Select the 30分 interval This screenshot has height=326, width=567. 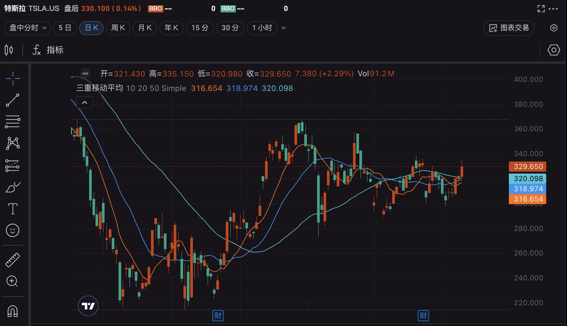pyautogui.click(x=230, y=28)
